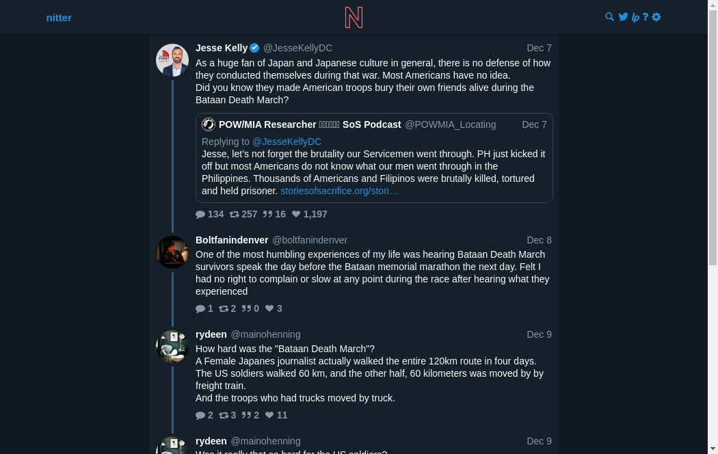Screen dimensions: 718x454
Task: Click the @mainohenning username handle
Action: tap(265, 334)
